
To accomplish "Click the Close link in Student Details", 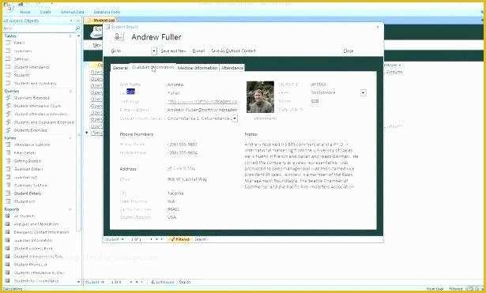I will [348, 51].
